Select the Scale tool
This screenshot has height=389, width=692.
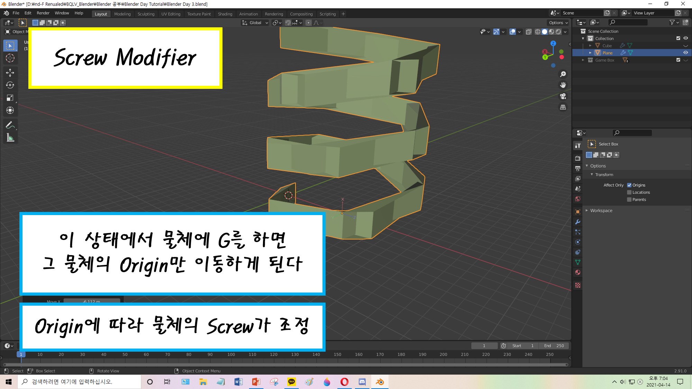point(10,98)
